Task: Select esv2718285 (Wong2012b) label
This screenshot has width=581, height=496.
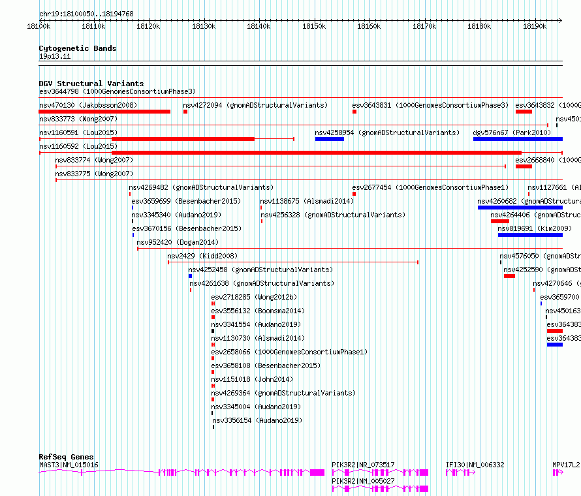Action: (254, 297)
